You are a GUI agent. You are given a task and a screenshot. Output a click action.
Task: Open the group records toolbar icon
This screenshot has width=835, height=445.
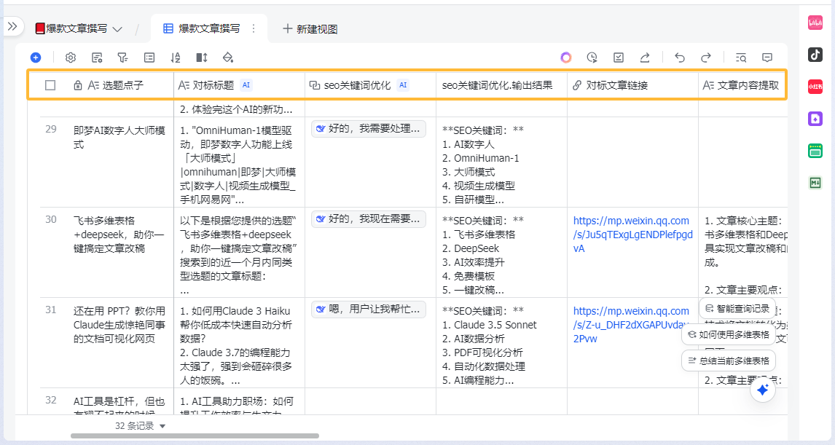click(149, 58)
